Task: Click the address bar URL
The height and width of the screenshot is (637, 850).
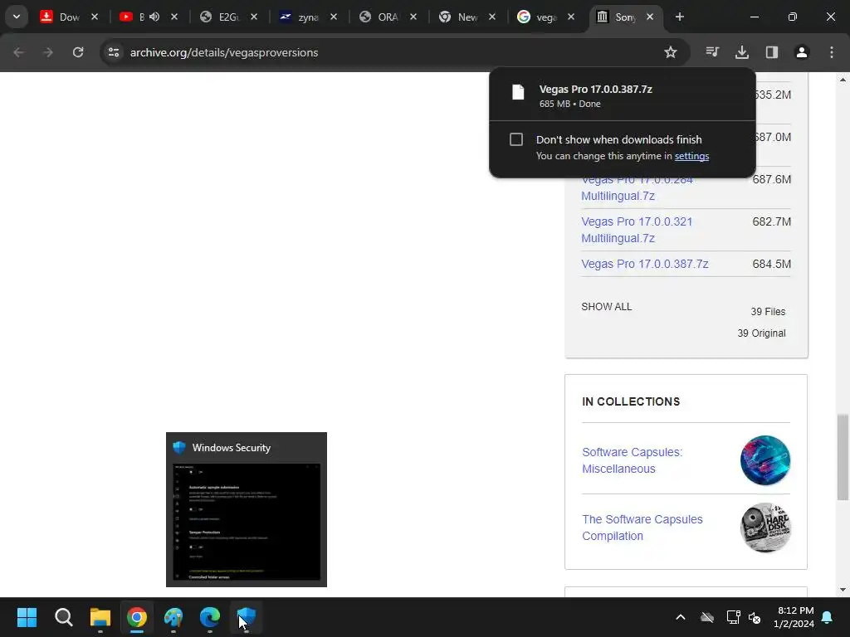Action: (x=224, y=52)
